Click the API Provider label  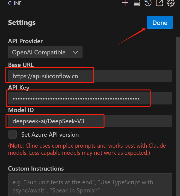click(x=25, y=41)
